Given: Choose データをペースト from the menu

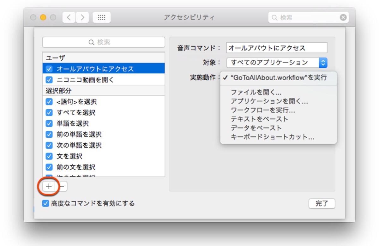Looking at the screenshot, I should pos(279,128).
